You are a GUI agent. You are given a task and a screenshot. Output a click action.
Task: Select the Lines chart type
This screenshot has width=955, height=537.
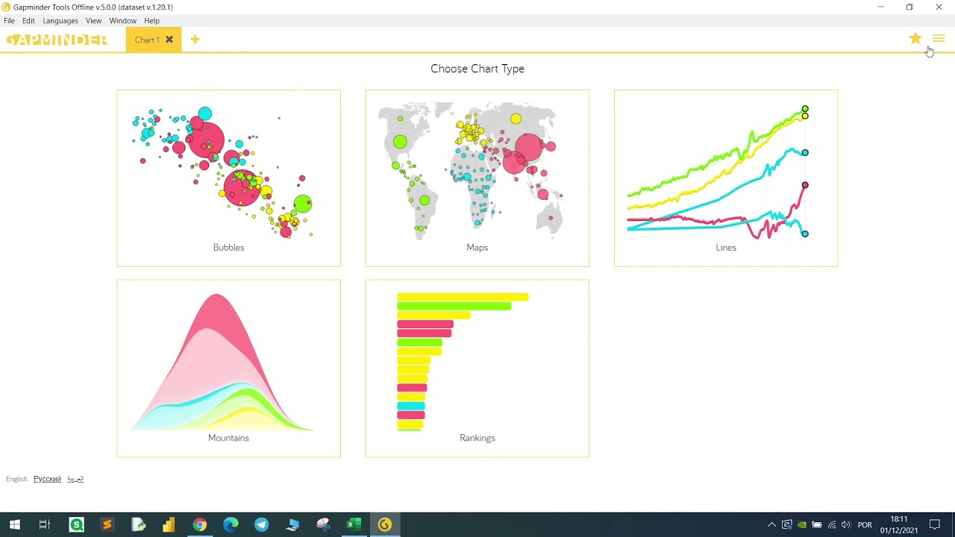coord(726,178)
